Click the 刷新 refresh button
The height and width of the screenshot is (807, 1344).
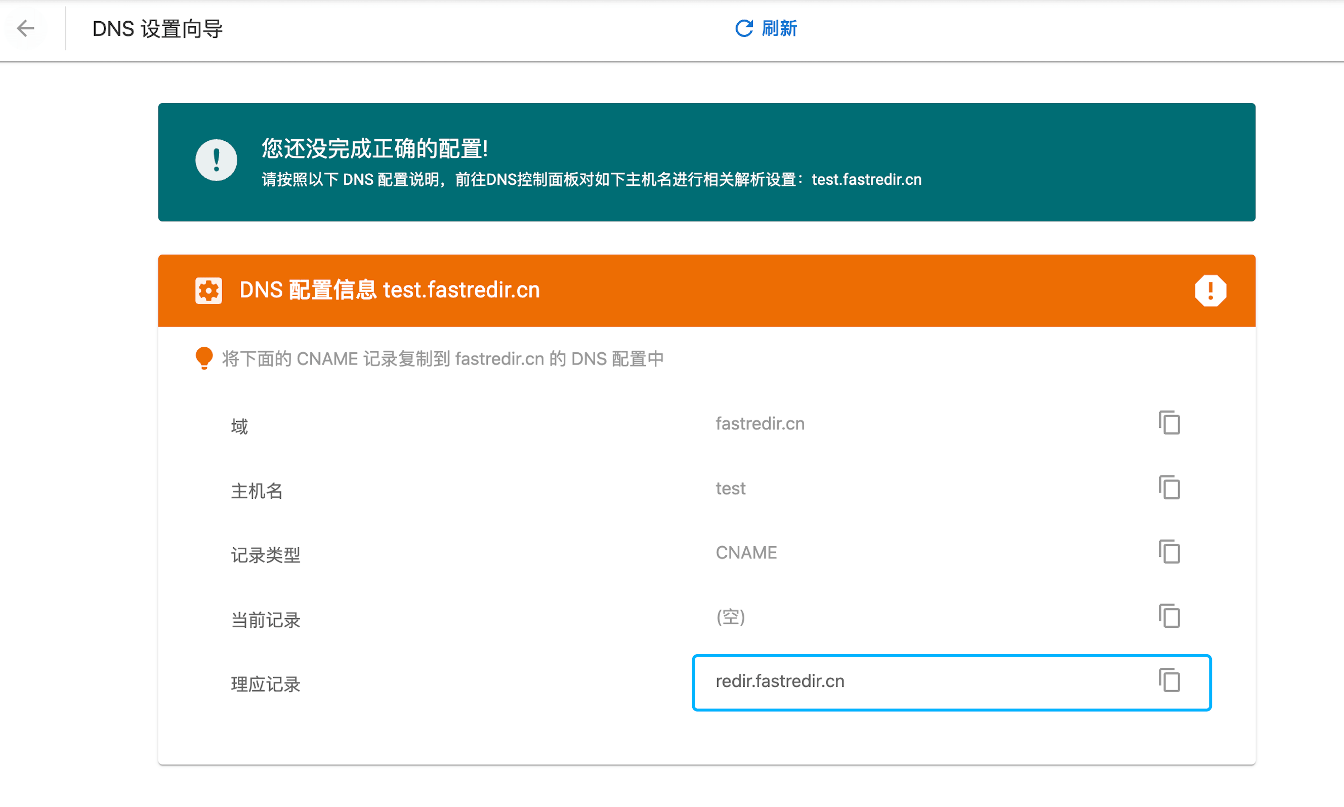[x=766, y=28]
